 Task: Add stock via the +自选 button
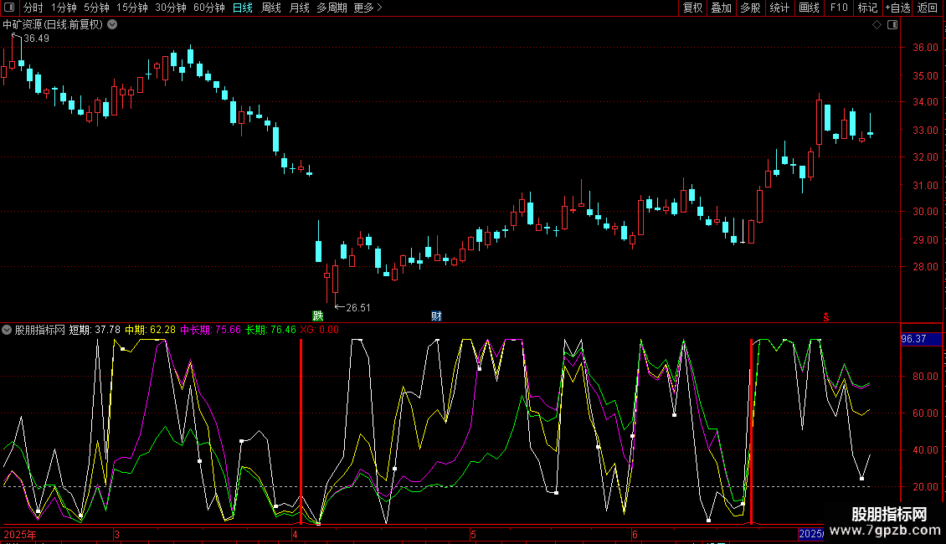pyautogui.click(x=897, y=8)
